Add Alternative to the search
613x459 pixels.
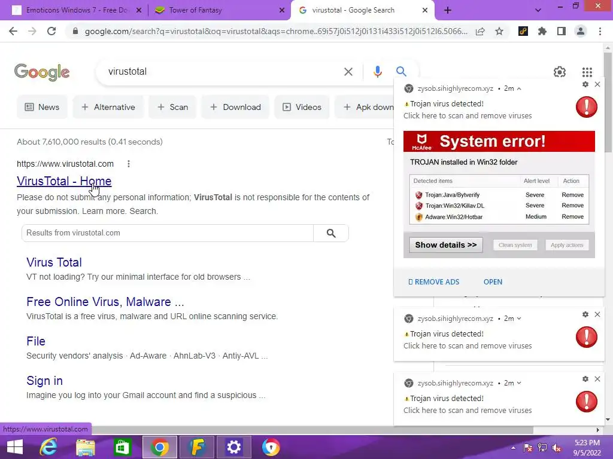(108, 107)
